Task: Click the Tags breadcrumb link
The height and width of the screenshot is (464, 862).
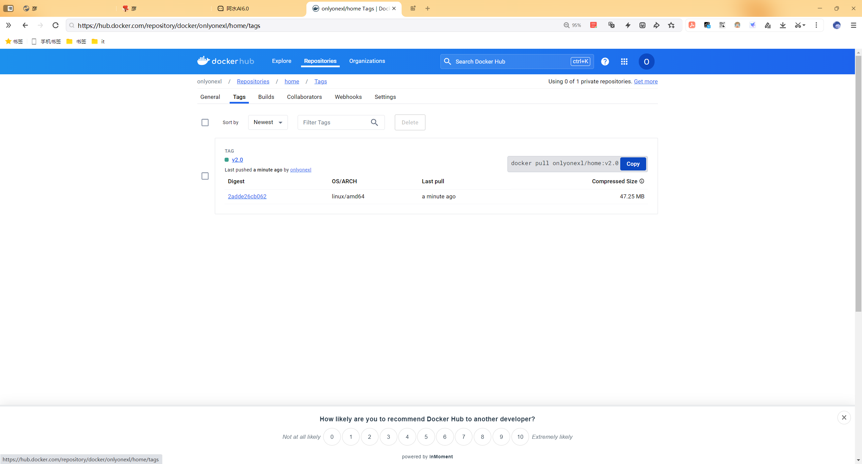Action: click(x=321, y=81)
